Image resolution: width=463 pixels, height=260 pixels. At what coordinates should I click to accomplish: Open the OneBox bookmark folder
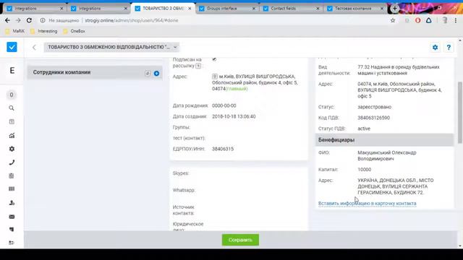[x=74, y=31]
